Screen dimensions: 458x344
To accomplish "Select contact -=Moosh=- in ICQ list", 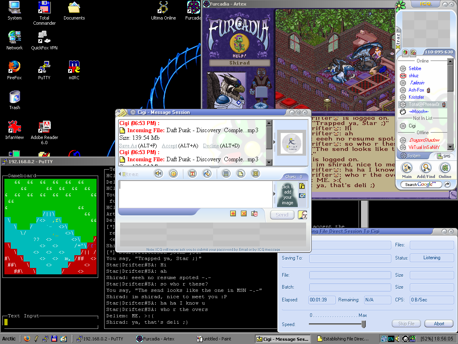I will coord(419,111).
